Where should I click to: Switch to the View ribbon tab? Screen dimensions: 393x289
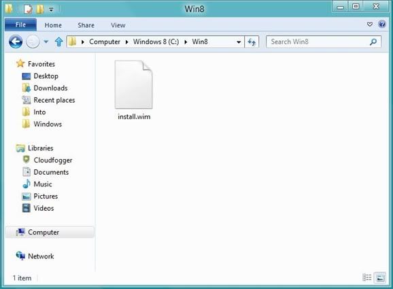pos(118,25)
